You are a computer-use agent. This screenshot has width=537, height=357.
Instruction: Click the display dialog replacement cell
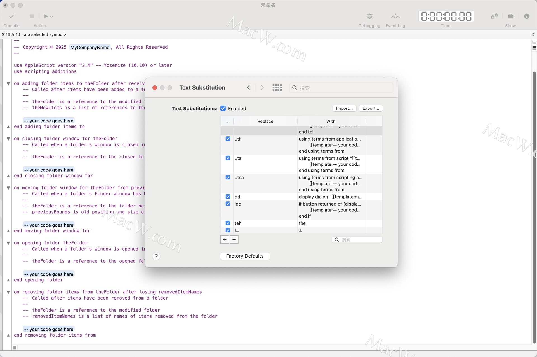[x=331, y=197]
